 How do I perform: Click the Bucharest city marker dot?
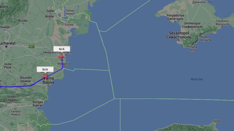click(x=6, y=47)
